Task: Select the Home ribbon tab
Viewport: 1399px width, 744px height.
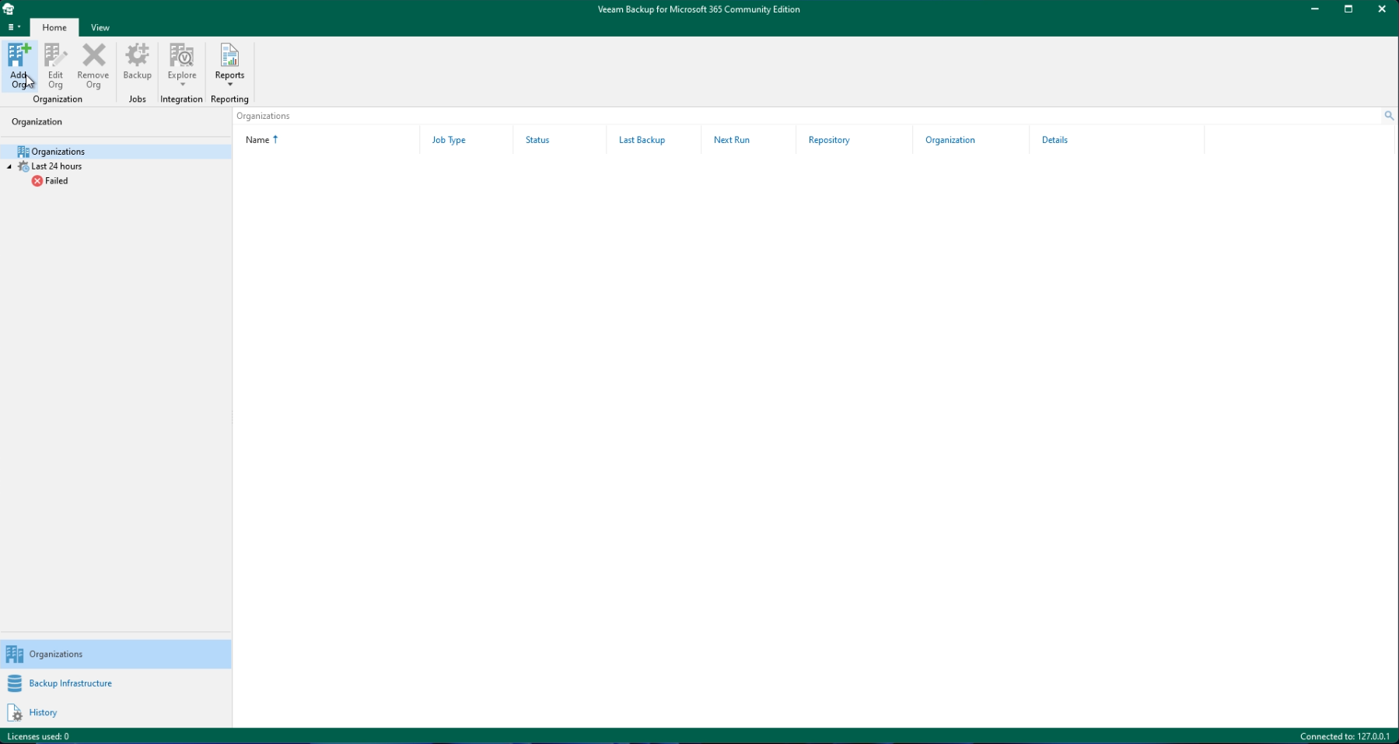Action: pos(54,27)
